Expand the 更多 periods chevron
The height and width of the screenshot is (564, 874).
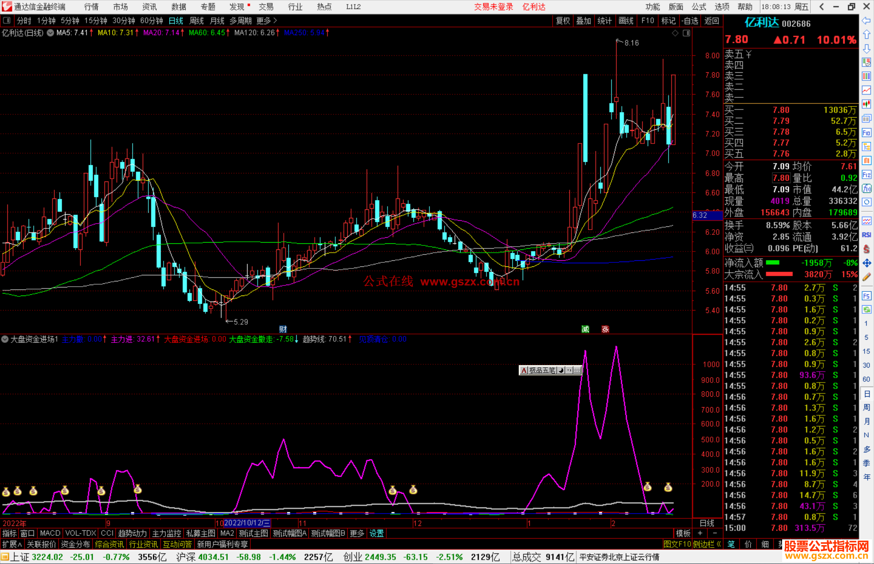pos(275,21)
